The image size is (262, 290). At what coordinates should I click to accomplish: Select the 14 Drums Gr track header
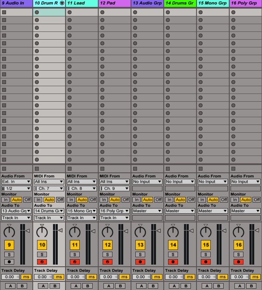180,3
